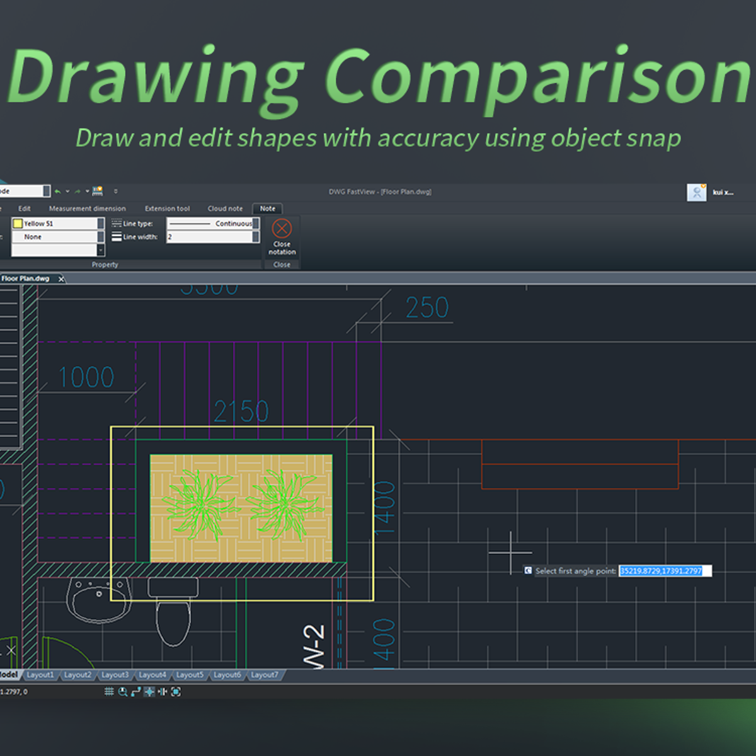Open the Line width dropdown
Viewport: 756px width, 756px height.
pyautogui.click(x=256, y=237)
